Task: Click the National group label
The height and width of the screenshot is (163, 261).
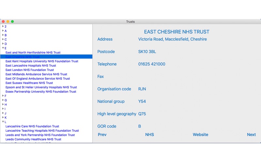Action: (111, 101)
